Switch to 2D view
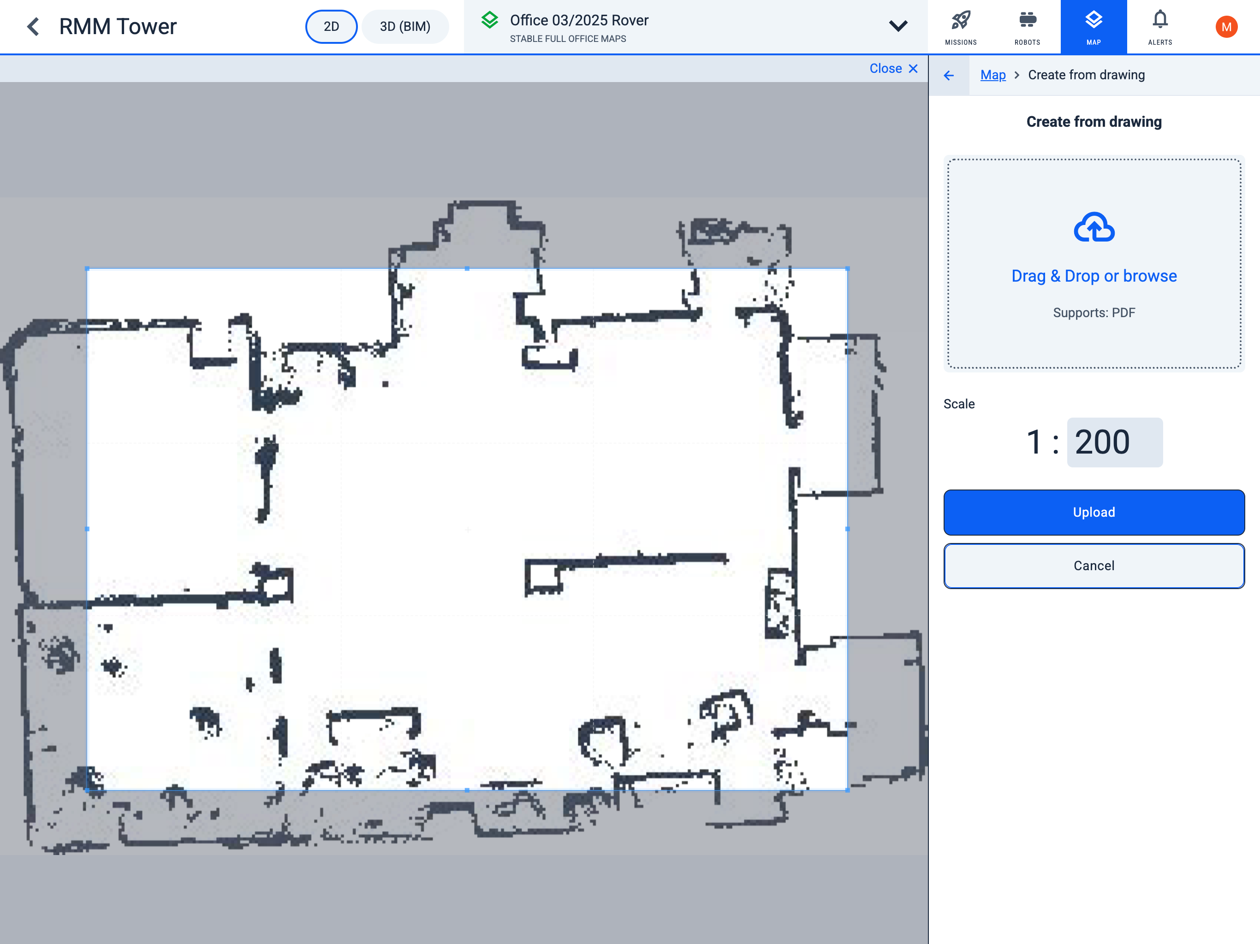The height and width of the screenshot is (944, 1260). tap(331, 27)
